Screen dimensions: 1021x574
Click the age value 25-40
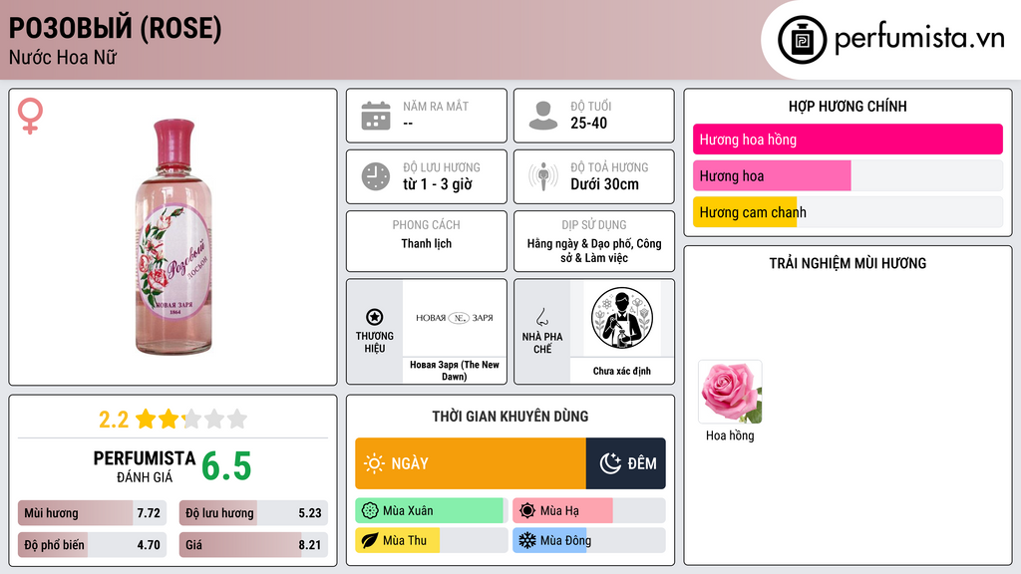tap(588, 123)
